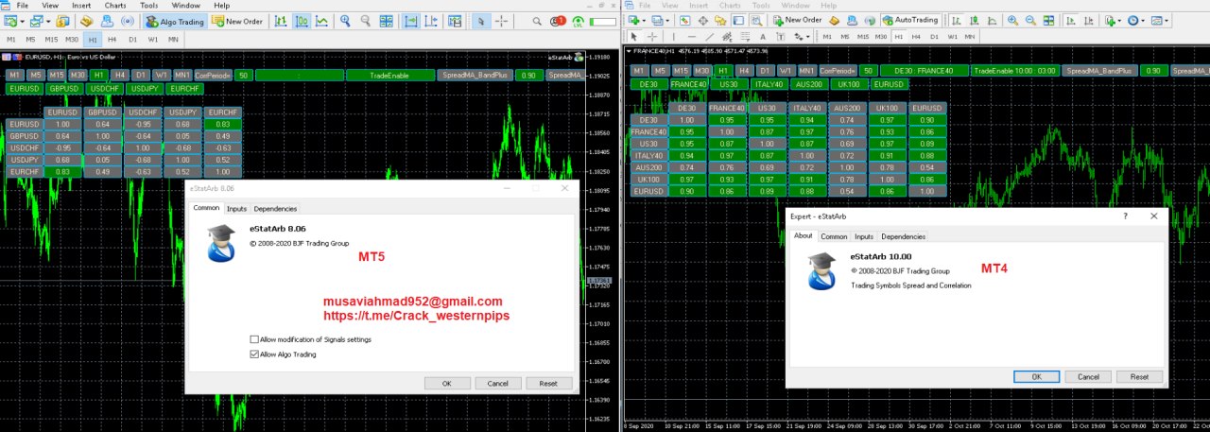Click Cancel in Expert eStatArb dialog

tap(1088, 376)
